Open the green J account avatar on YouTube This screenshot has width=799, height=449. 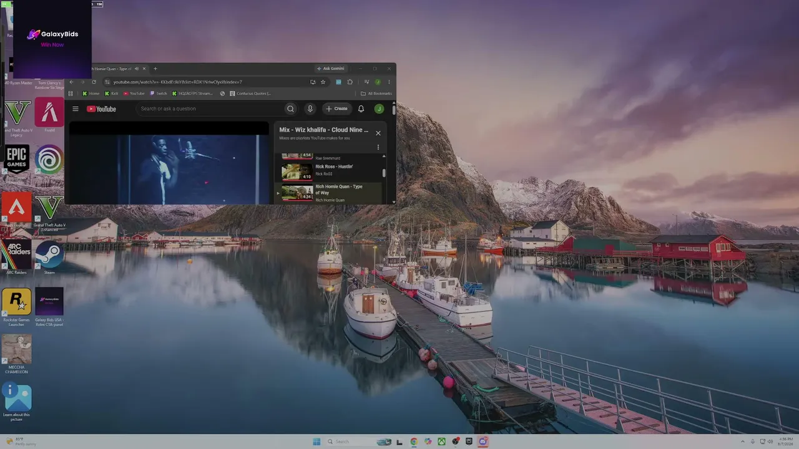pyautogui.click(x=379, y=109)
